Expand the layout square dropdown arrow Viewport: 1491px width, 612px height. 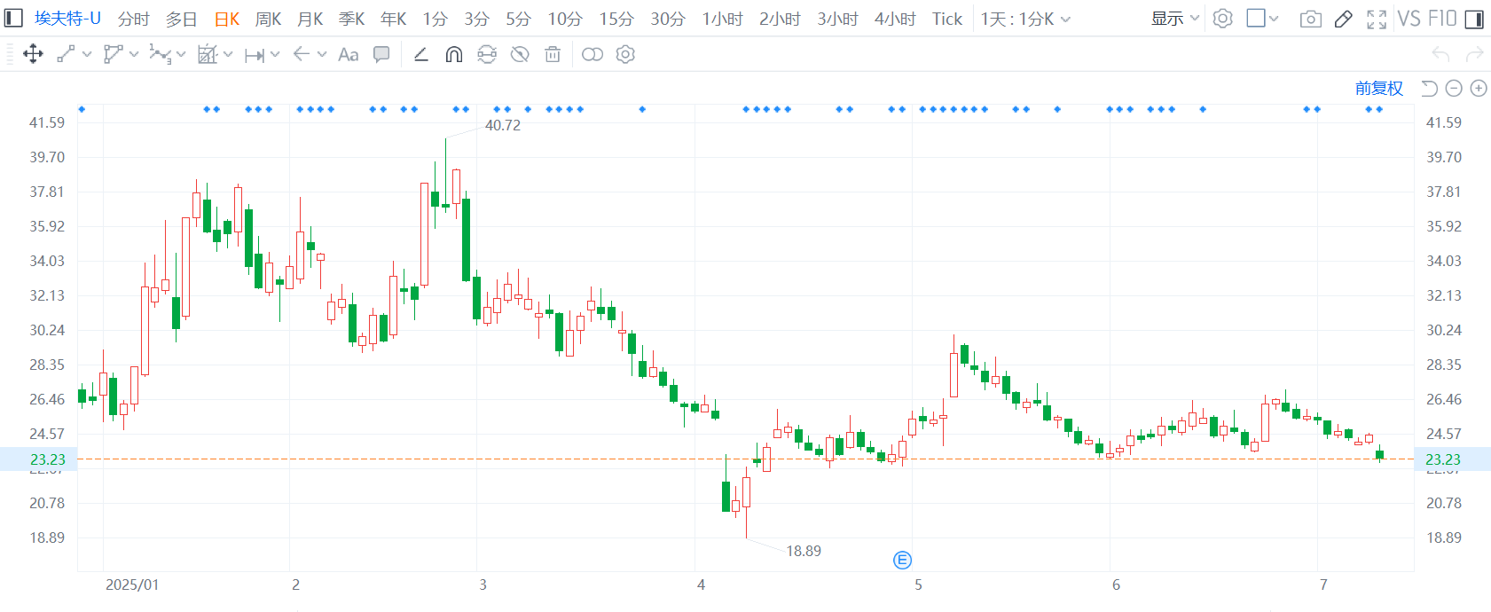pos(1275,19)
